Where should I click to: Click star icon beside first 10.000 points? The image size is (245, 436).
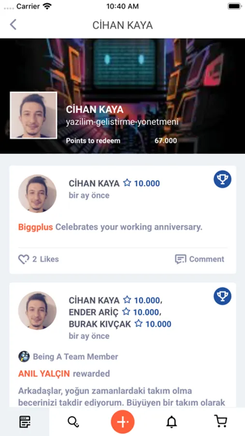click(x=127, y=183)
